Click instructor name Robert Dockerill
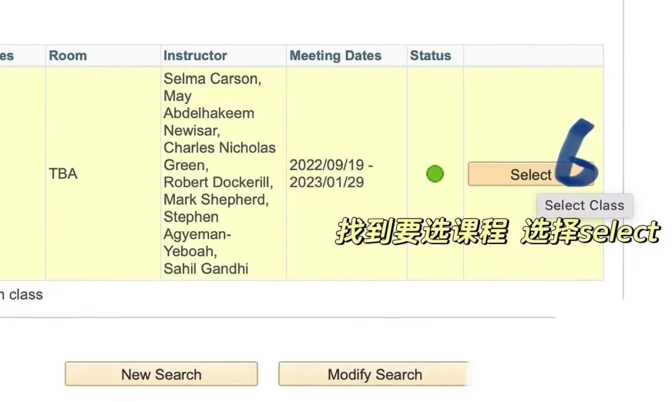 tap(218, 183)
